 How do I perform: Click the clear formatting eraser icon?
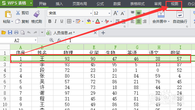point(107,21)
